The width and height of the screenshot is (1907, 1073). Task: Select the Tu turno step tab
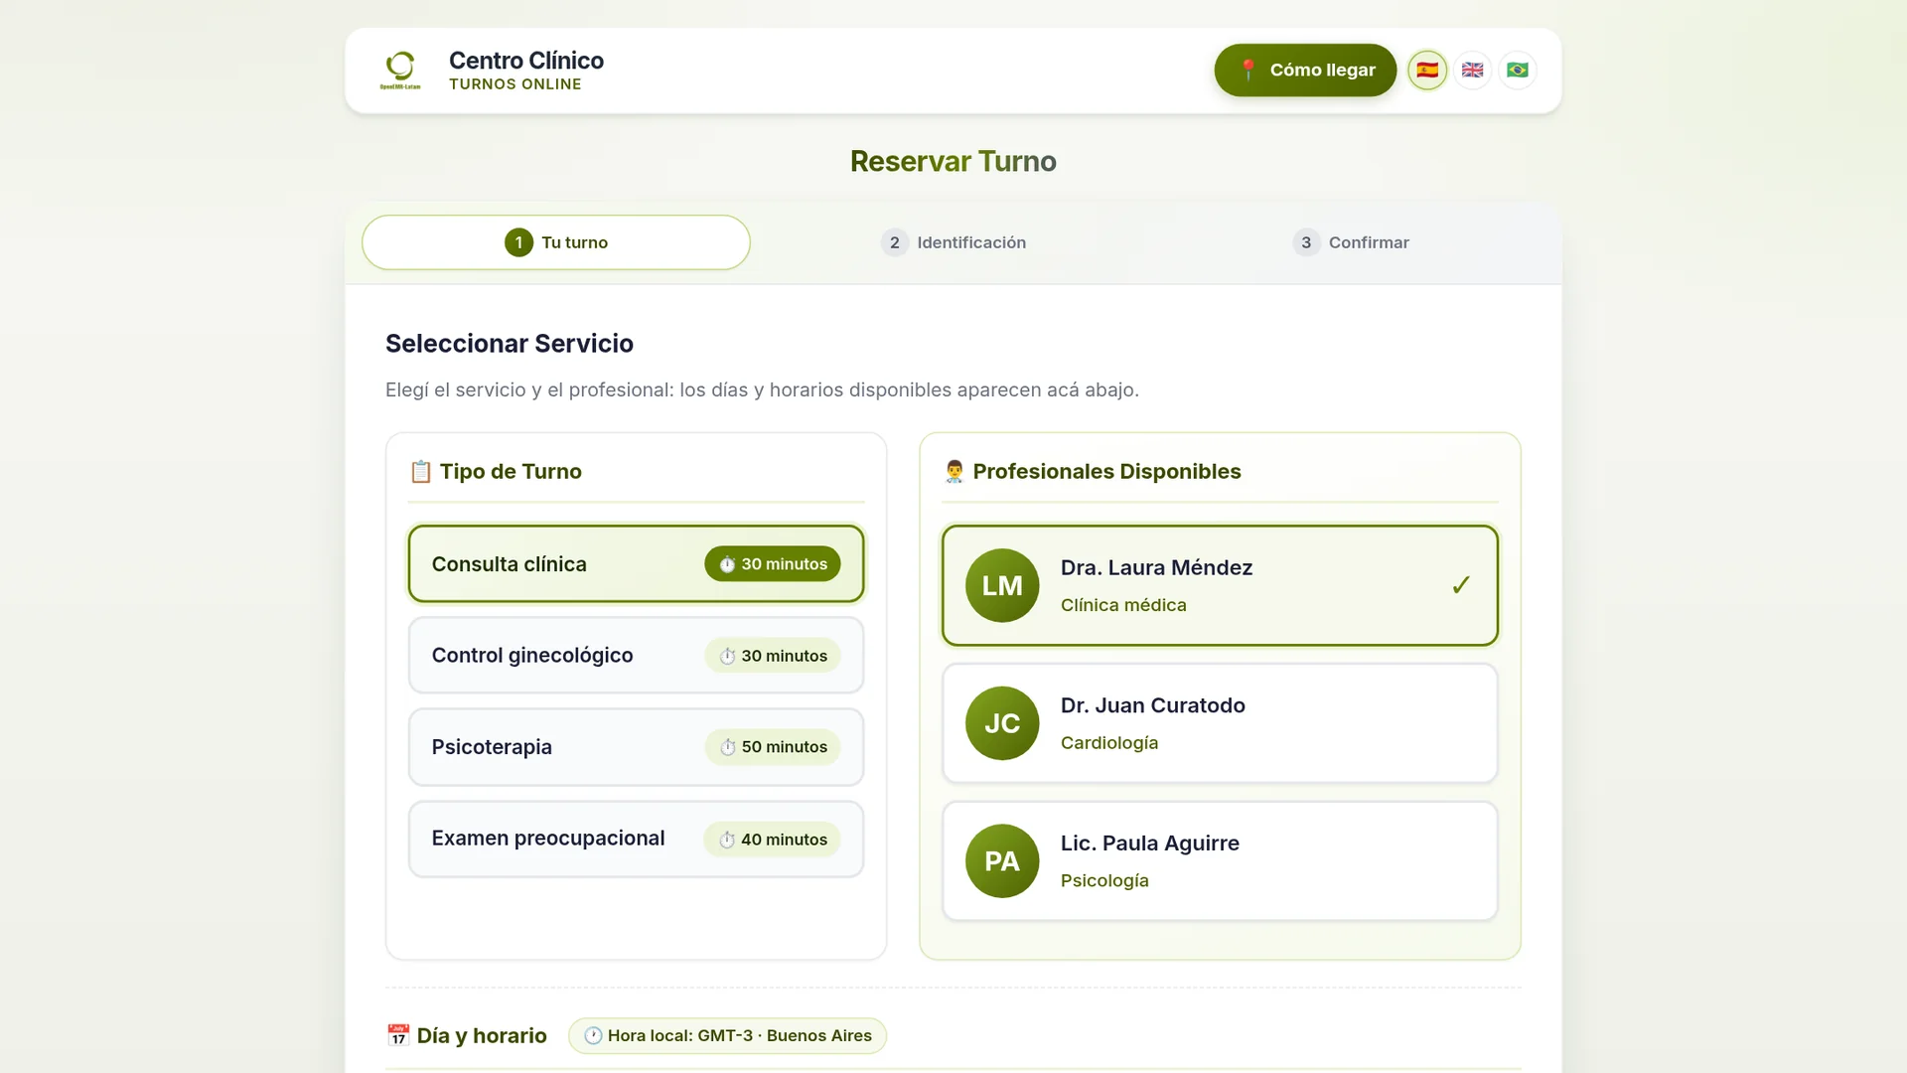556,242
